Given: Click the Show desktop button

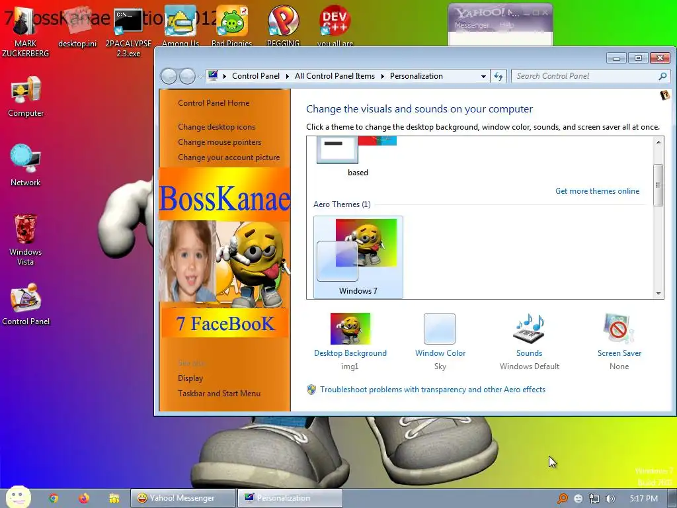Looking at the screenshot, I should [672, 499].
